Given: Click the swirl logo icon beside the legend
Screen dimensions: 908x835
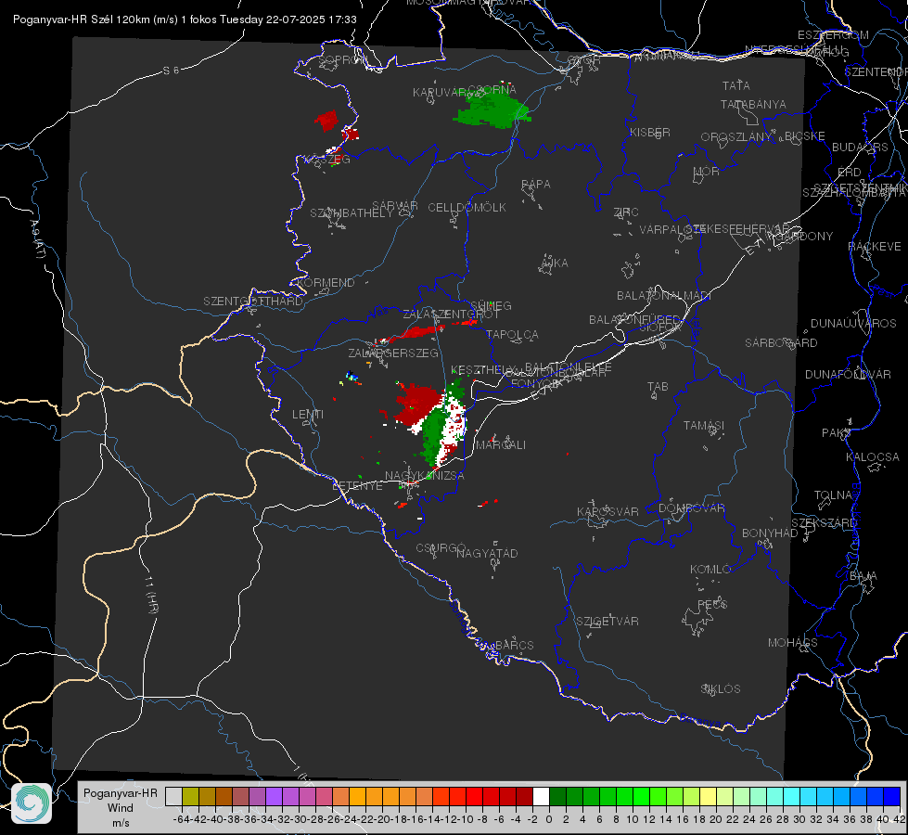Looking at the screenshot, I should [x=32, y=803].
